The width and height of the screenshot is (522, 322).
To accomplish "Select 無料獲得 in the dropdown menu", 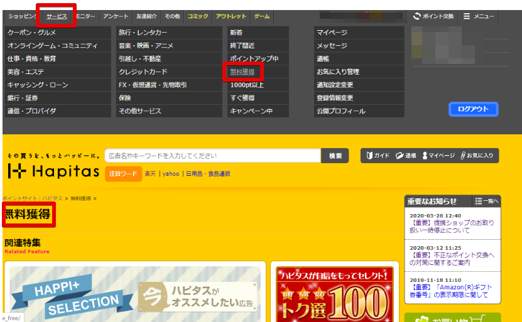I will tap(242, 72).
